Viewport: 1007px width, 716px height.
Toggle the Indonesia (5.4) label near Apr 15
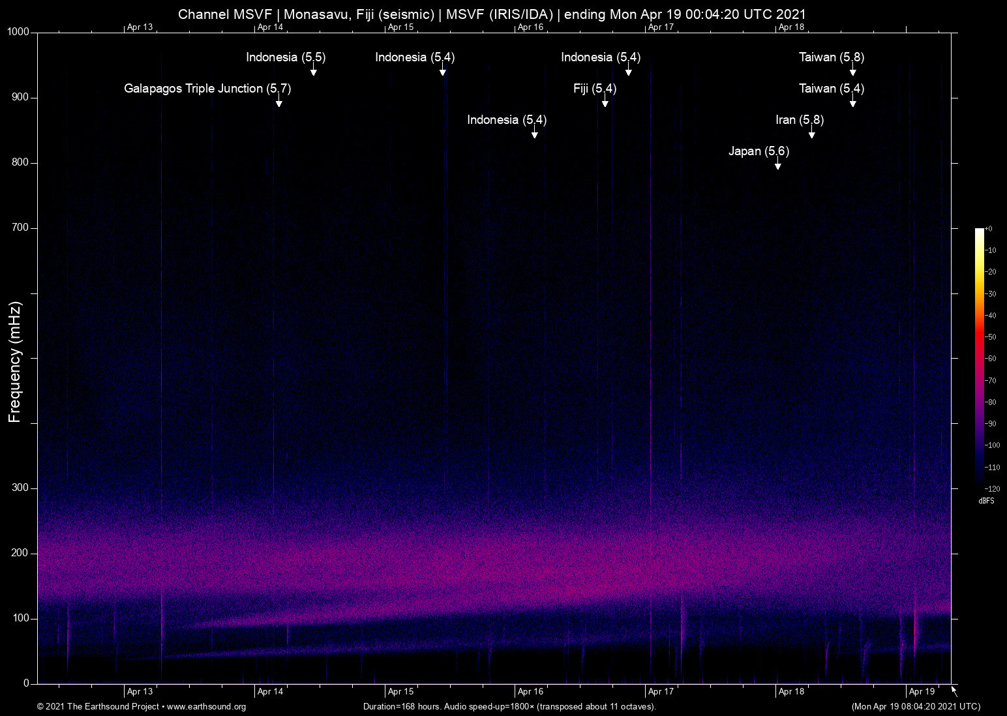point(415,57)
